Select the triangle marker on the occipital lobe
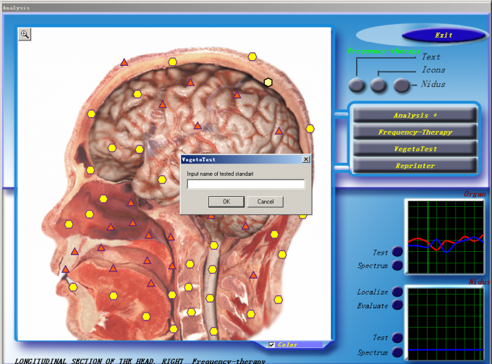492x364 pixels. tap(279, 131)
